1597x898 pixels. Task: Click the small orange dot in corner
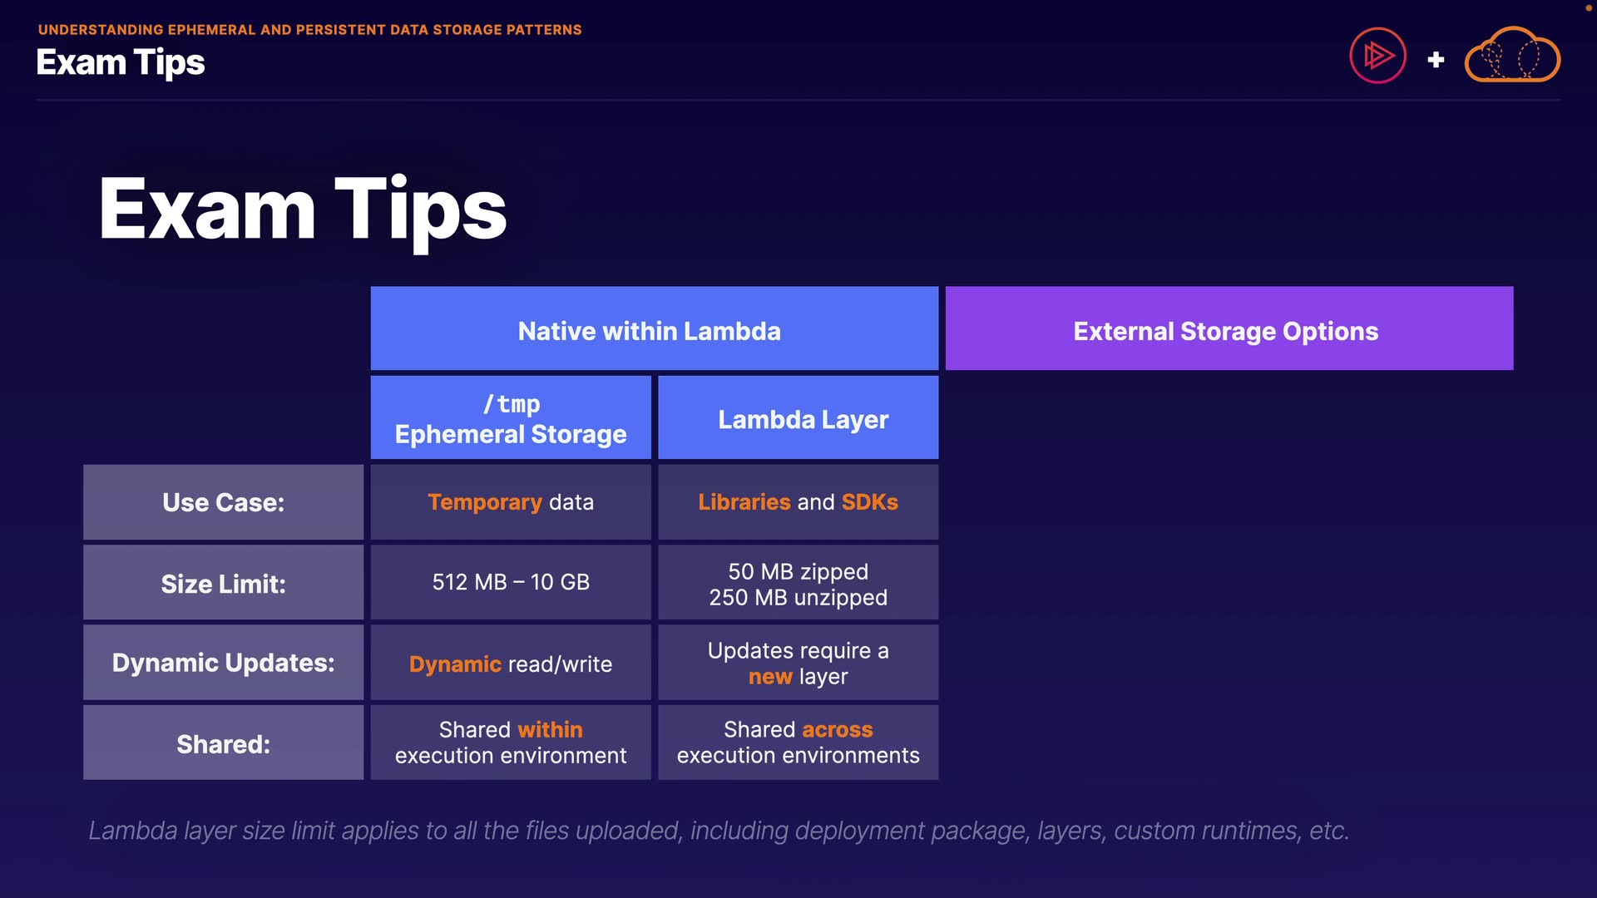coord(1588,7)
